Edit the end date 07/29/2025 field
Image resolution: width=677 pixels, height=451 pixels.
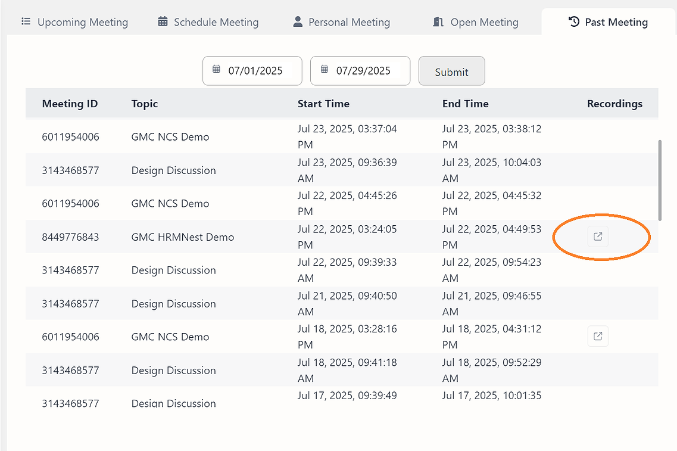(x=360, y=71)
